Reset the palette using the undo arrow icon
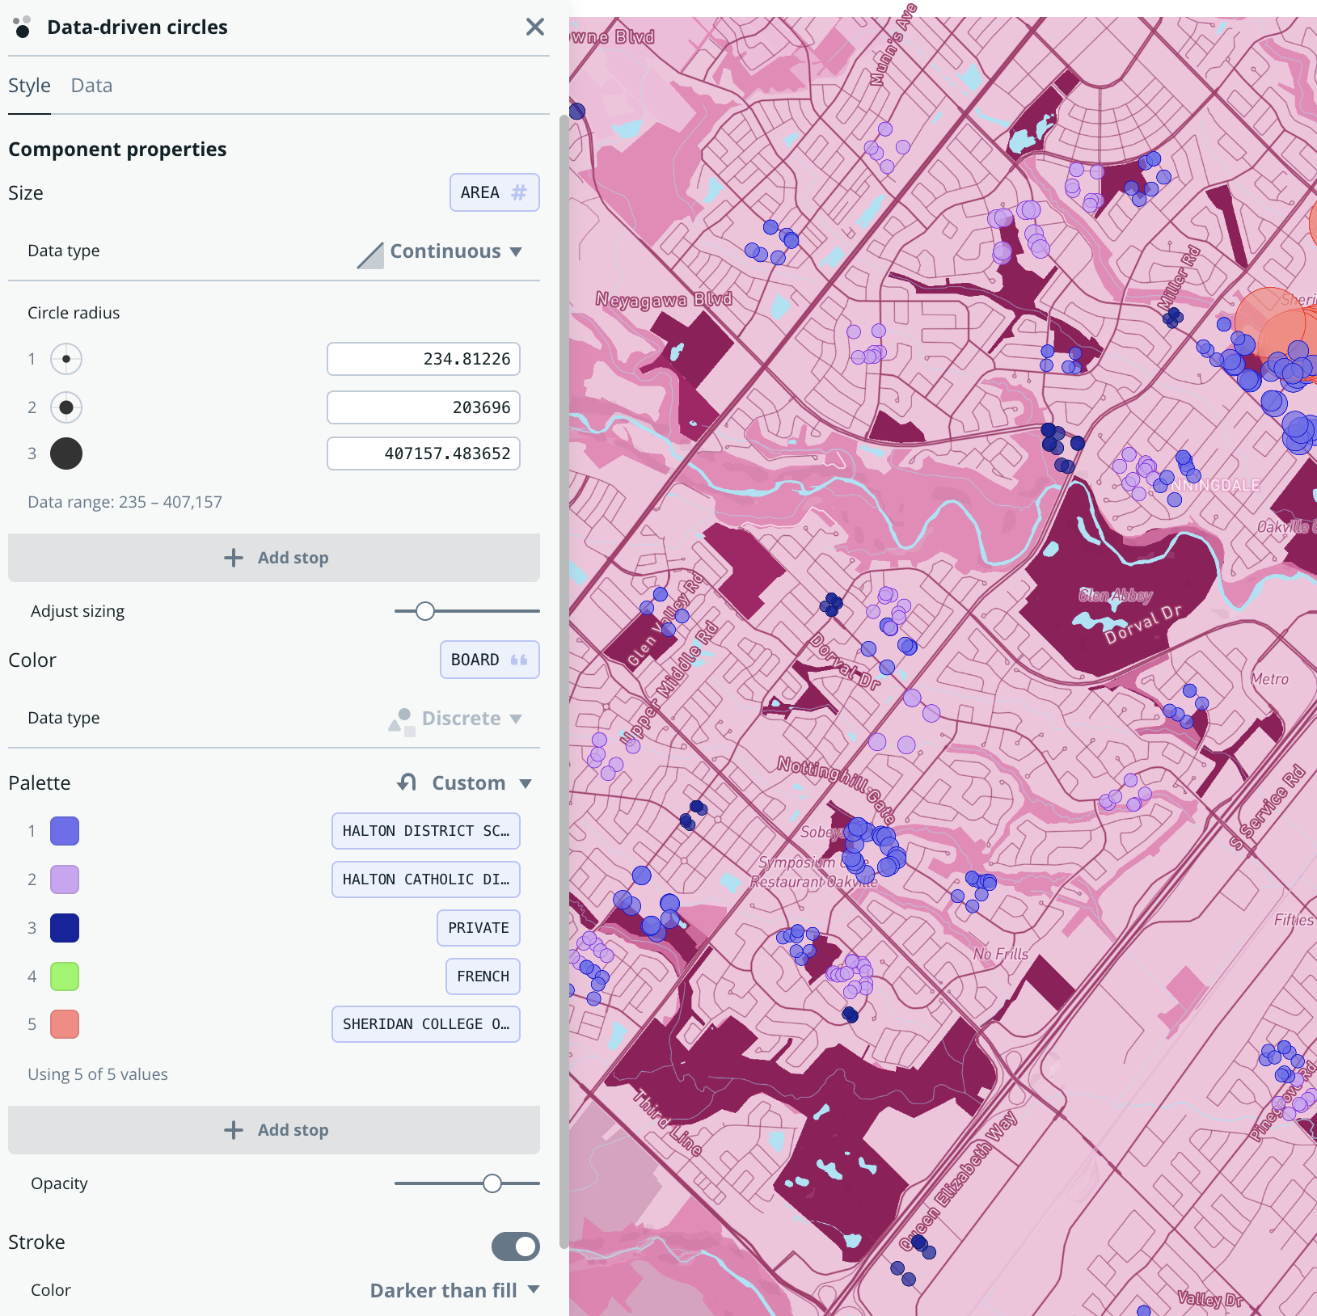The height and width of the screenshot is (1316, 1317). pos(405,782)
